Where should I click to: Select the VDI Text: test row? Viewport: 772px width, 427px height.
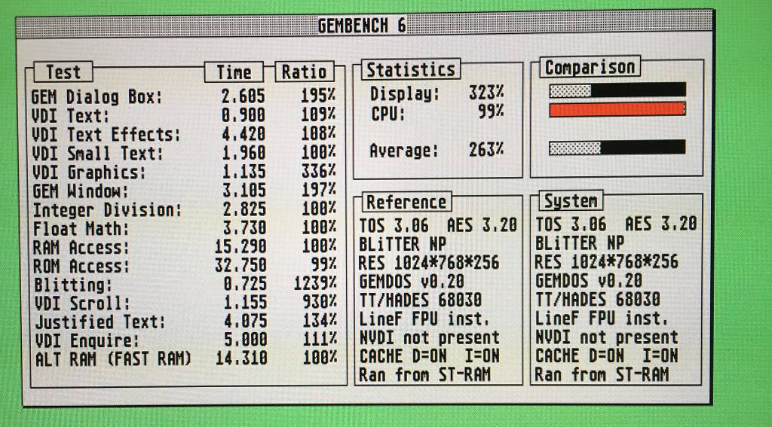coord(184,115)
